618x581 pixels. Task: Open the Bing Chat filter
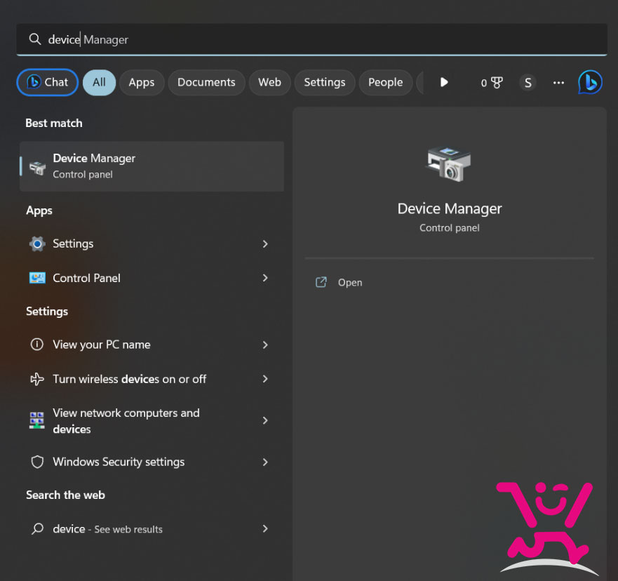(x=47, y=82)
